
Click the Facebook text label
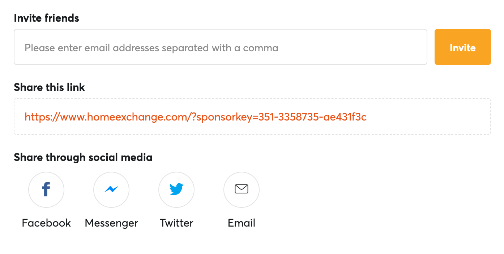[46, 223]
